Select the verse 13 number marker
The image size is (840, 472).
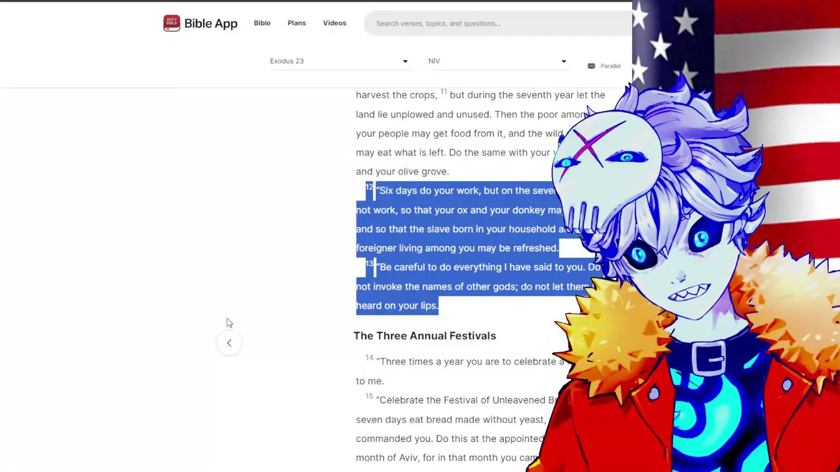click(369, 264)
